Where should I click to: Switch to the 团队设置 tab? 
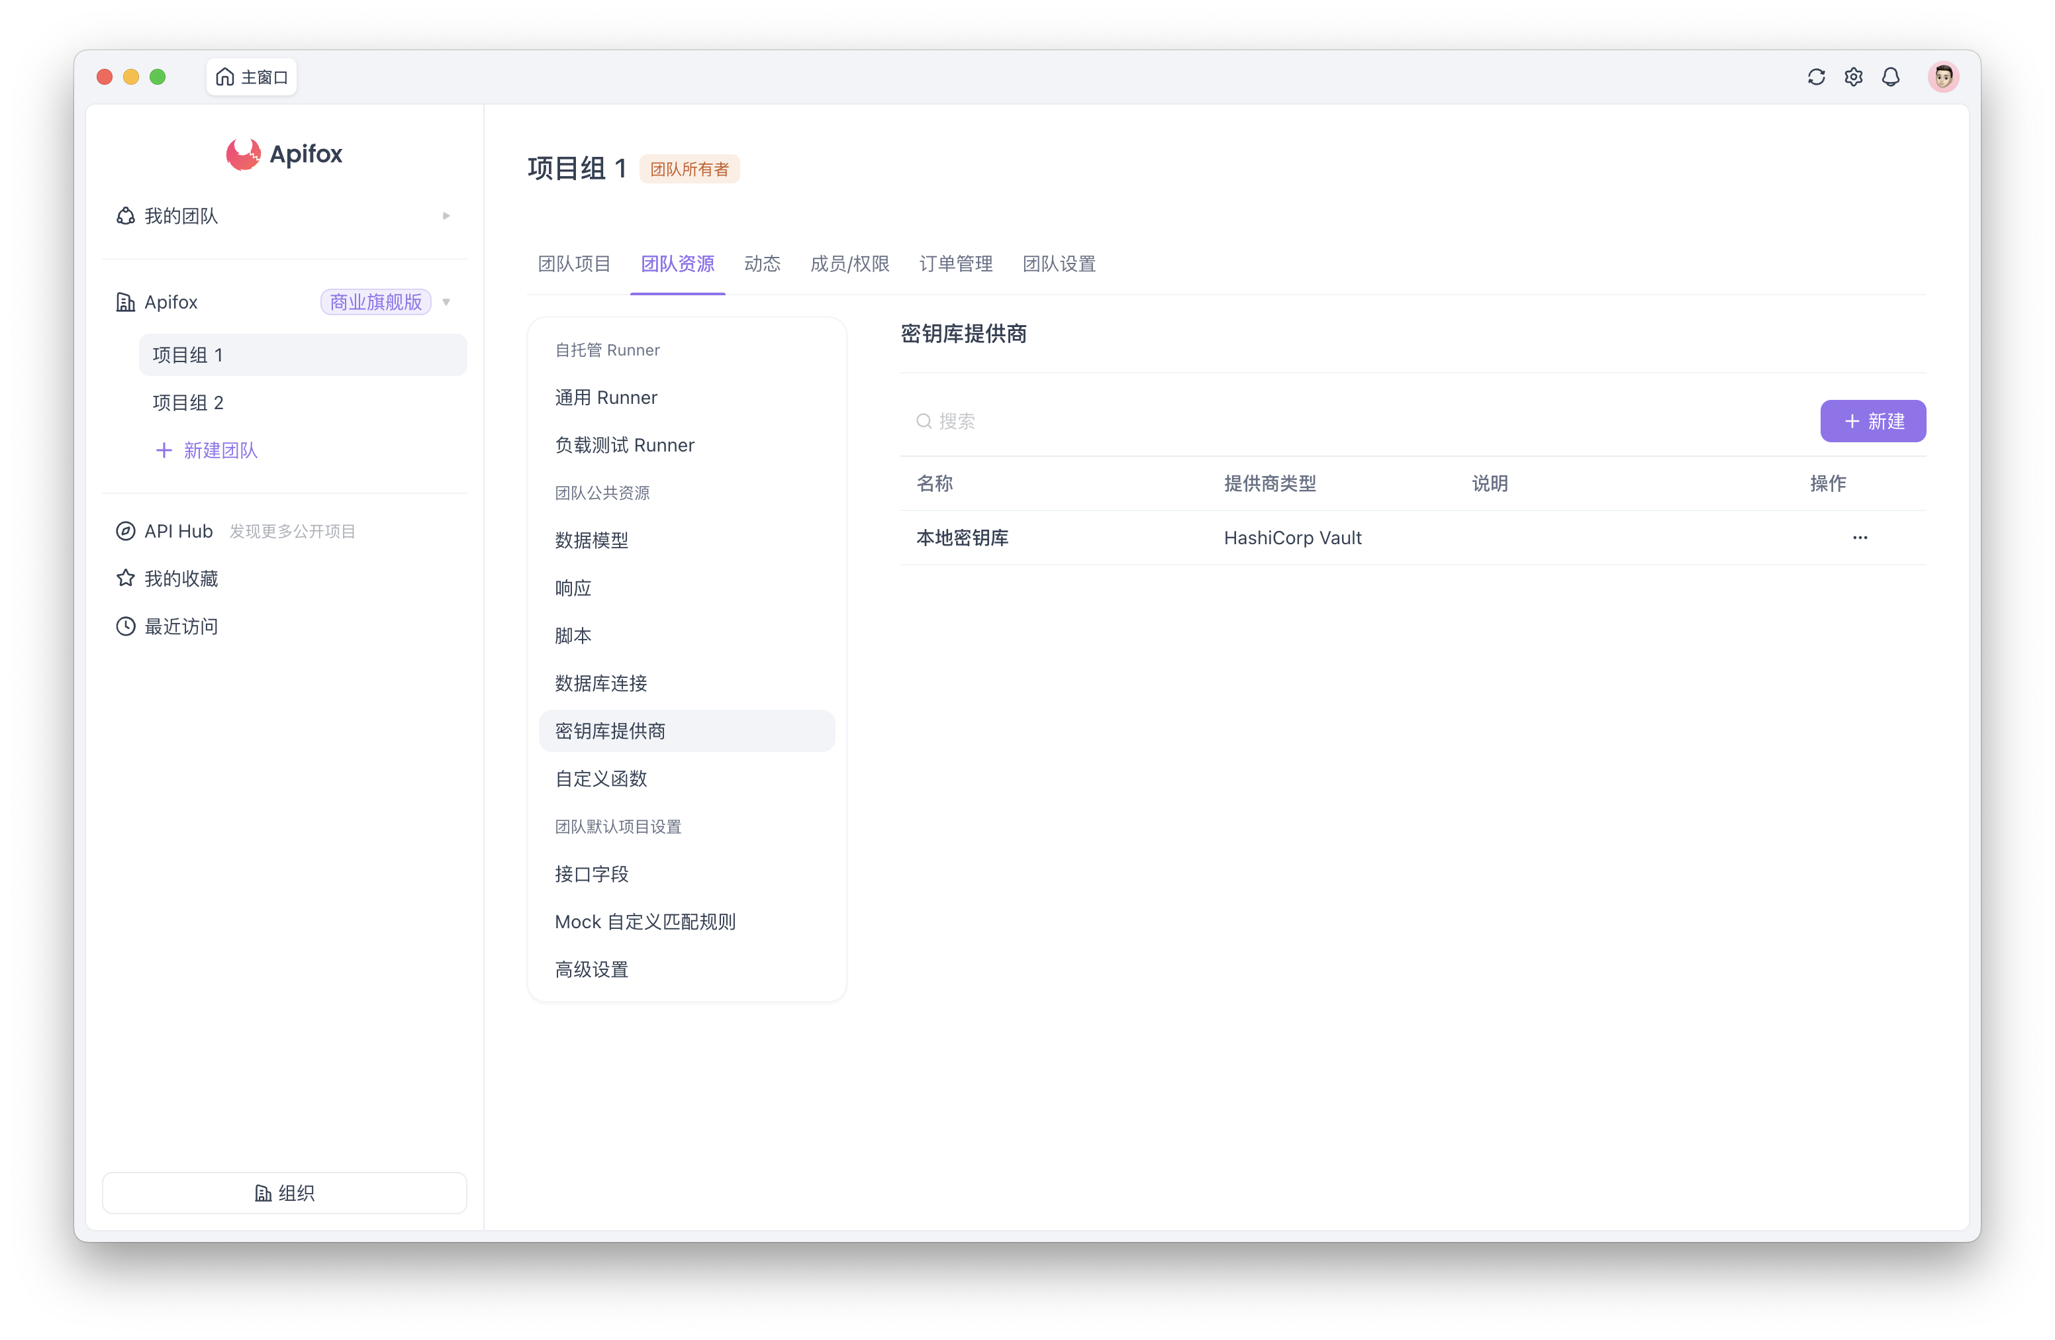click(x=1059, y=264)
